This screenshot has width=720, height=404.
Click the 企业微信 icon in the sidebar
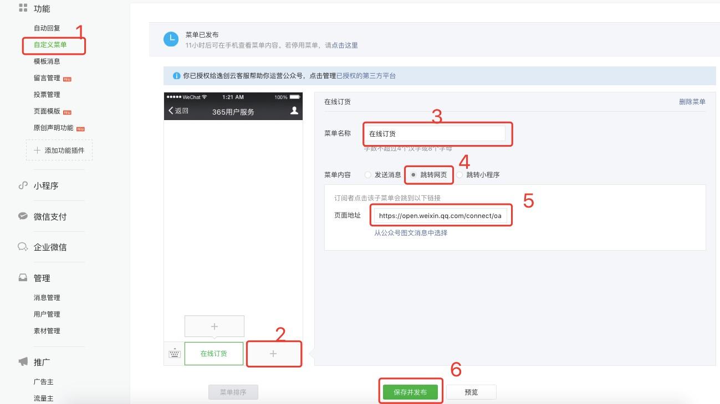tap(23, 247)
